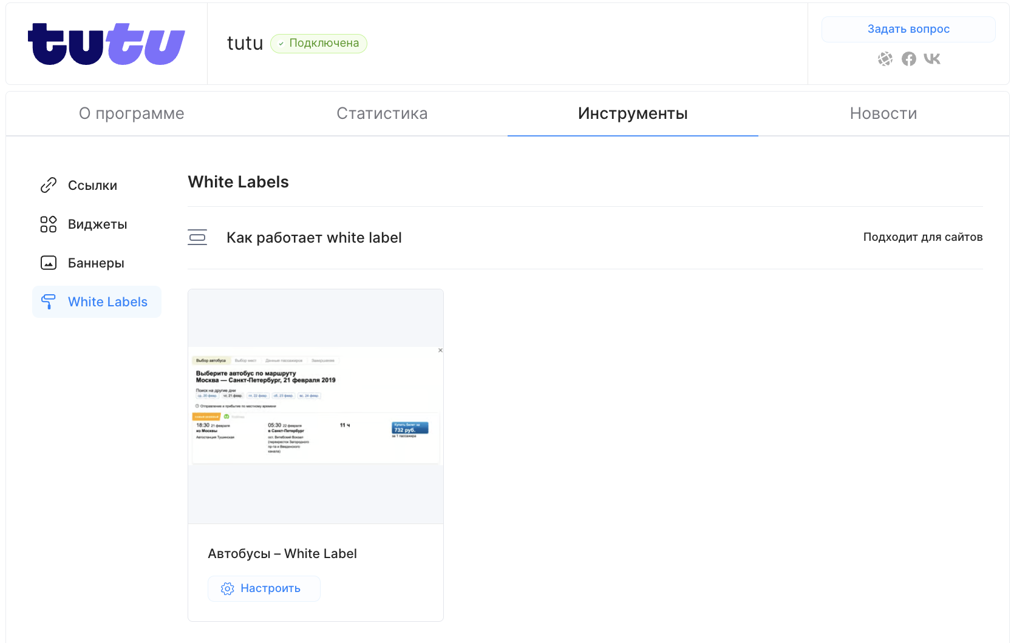This screenshot has height=643, width=1014.
Task: Click the tutu program name text
Action: 245,43
